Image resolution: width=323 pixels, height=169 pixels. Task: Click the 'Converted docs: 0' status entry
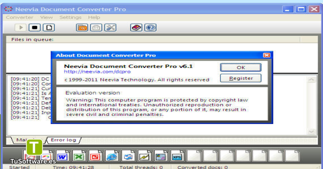coord(203,167)
